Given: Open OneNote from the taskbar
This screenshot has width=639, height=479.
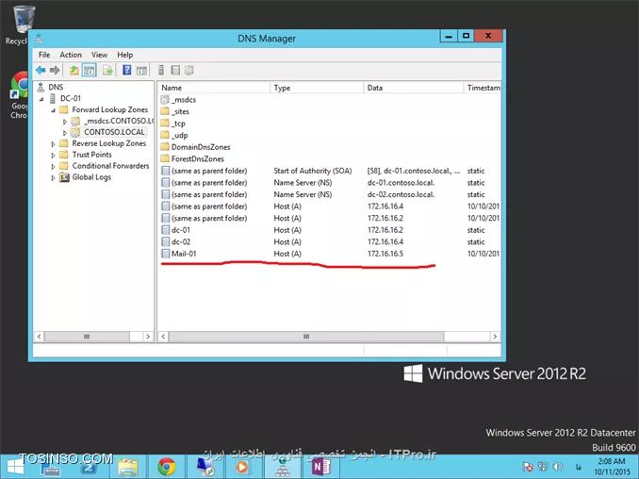Looking at the screenshot, I should coord(320,467).
